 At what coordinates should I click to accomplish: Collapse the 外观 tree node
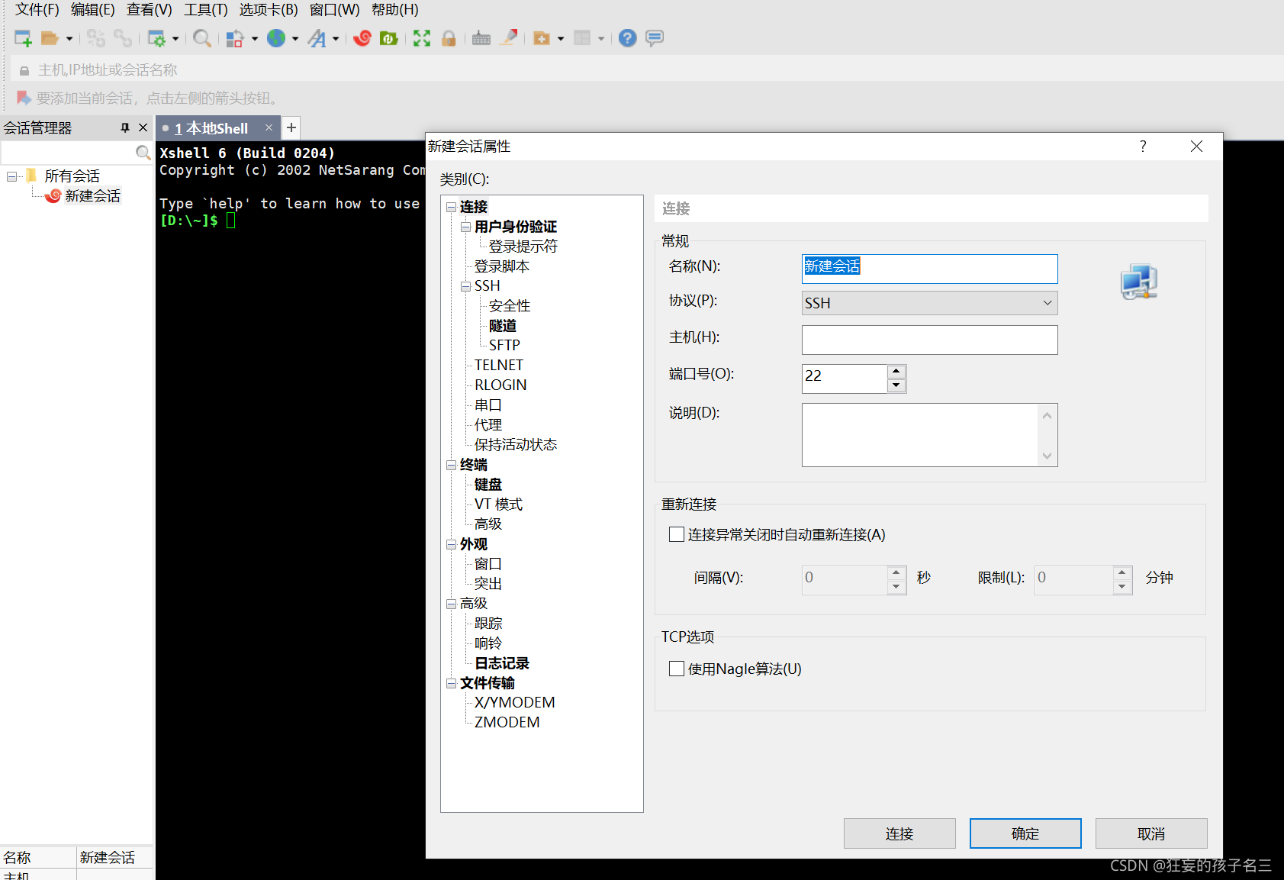click(x=452, y=544)
